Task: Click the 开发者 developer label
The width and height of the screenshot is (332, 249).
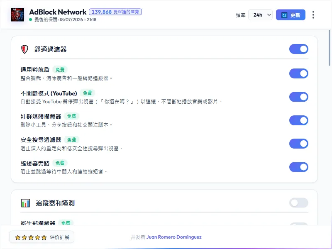Action: [138, 237]
